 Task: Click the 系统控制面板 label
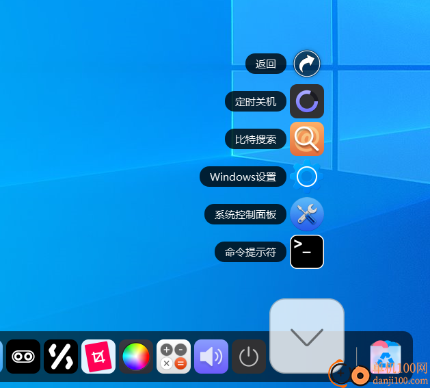click(245, 214)
